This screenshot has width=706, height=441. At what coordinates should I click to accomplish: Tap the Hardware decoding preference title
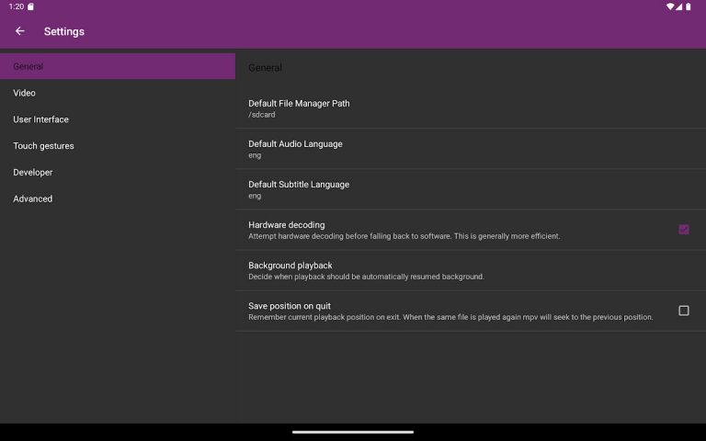tap(287, 224)
